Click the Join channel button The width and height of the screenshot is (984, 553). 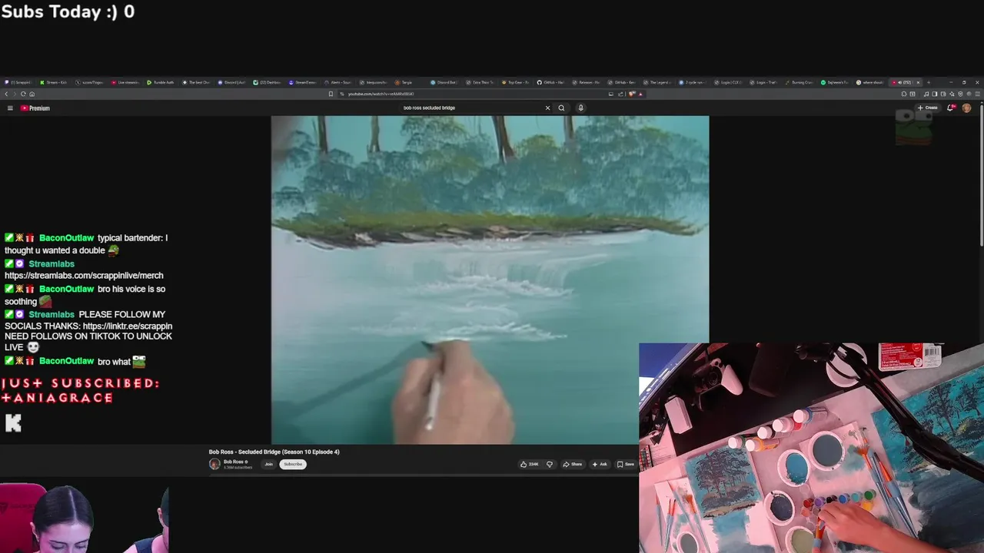[x=269, y=464]
